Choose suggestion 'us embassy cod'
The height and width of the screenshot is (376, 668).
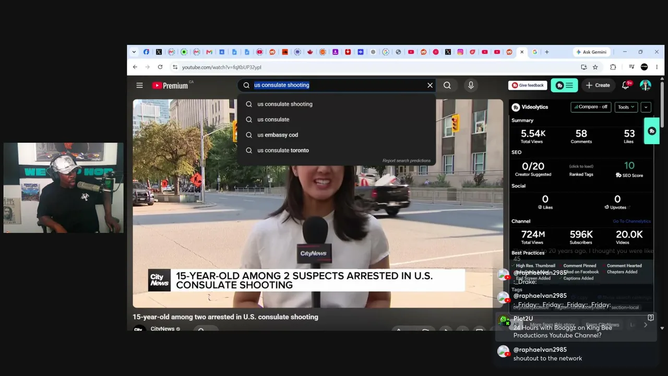tap(337, 135)
